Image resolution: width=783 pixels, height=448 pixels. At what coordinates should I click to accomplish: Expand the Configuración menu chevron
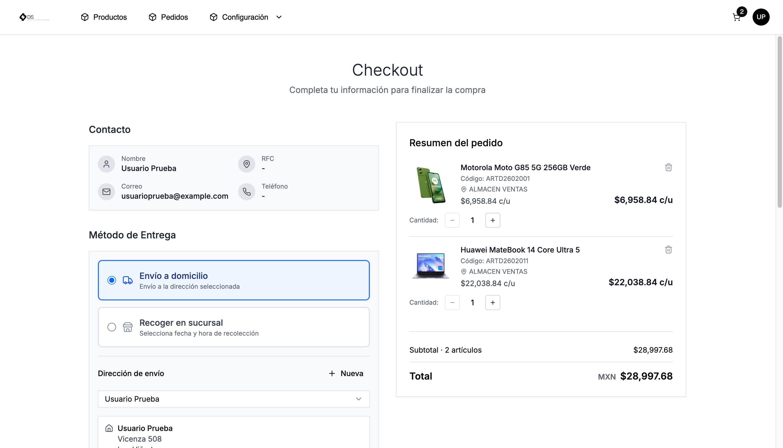pos(279,17)
